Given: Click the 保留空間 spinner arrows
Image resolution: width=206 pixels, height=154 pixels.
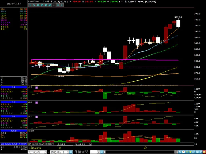Looking at the screenshot, I should pyautogui.click(x=98, y=152).
